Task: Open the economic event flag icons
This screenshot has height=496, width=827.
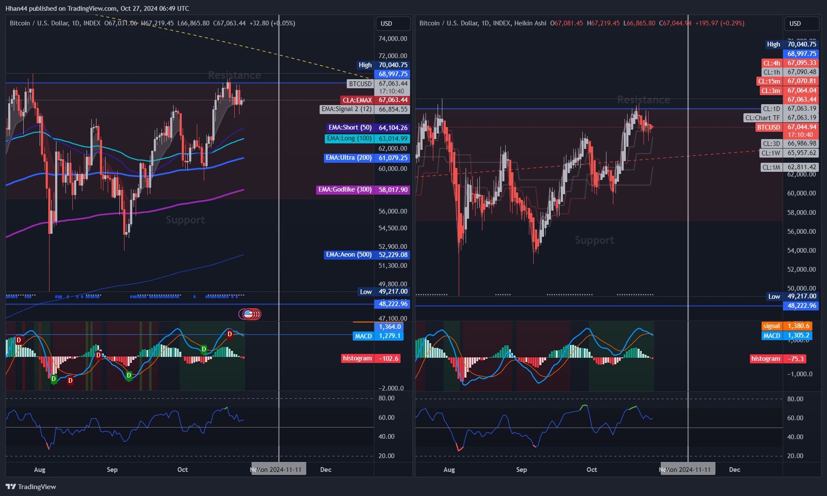Action: pyautogui.click(x=250, y=314)
